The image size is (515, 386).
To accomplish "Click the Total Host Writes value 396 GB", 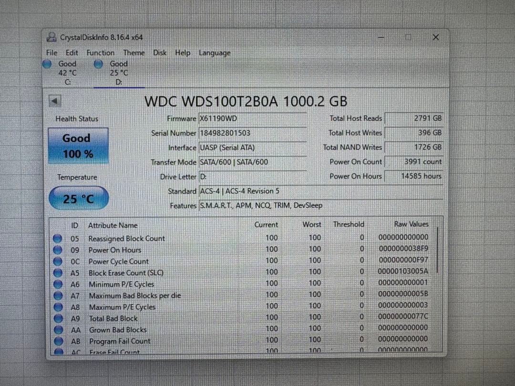I will click(x=414, y=132).
